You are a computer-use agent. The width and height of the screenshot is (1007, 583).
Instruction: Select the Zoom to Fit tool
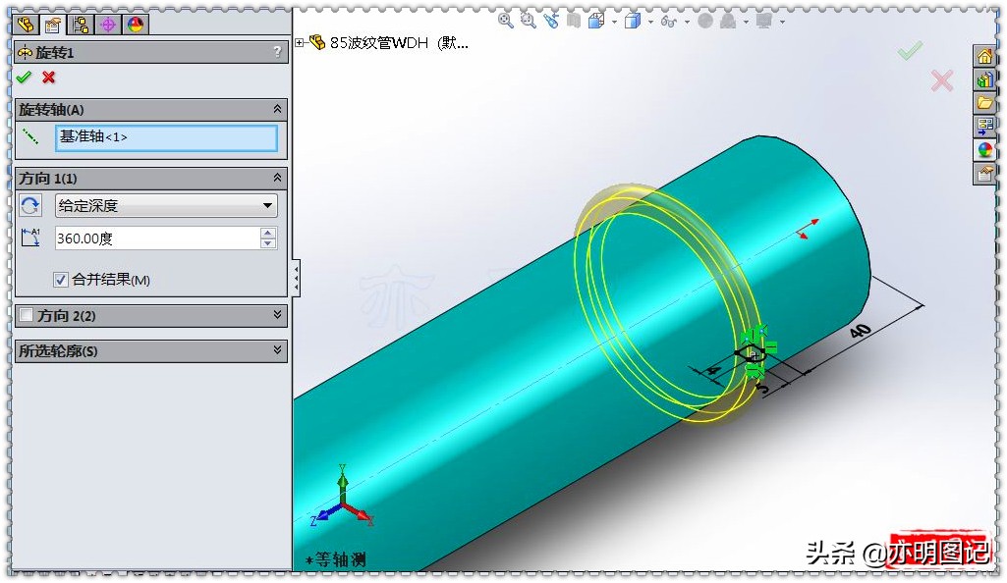pyautogui.click(x=504, y=20)
